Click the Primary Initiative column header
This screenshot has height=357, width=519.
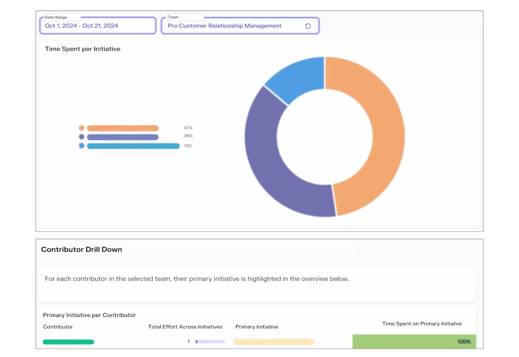pyautogui.click(x=257, y=327)
